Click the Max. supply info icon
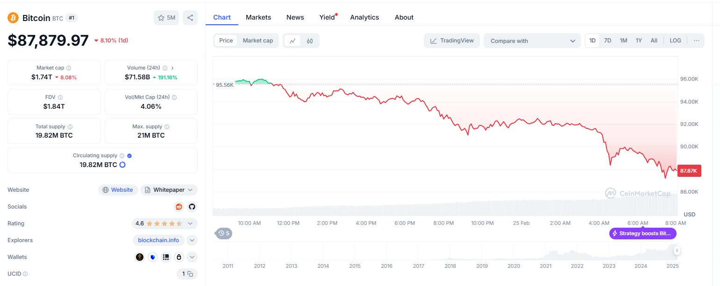This screenshot has width=720, height=286. (x=167, y=127)
